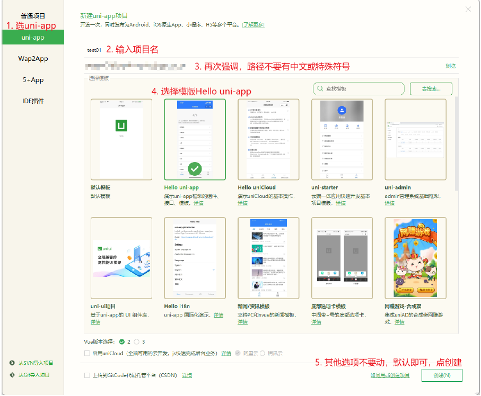The image size is (481, 396).
Task: Switch to the 普通项目 project type
Action: (x=33, y=16)
